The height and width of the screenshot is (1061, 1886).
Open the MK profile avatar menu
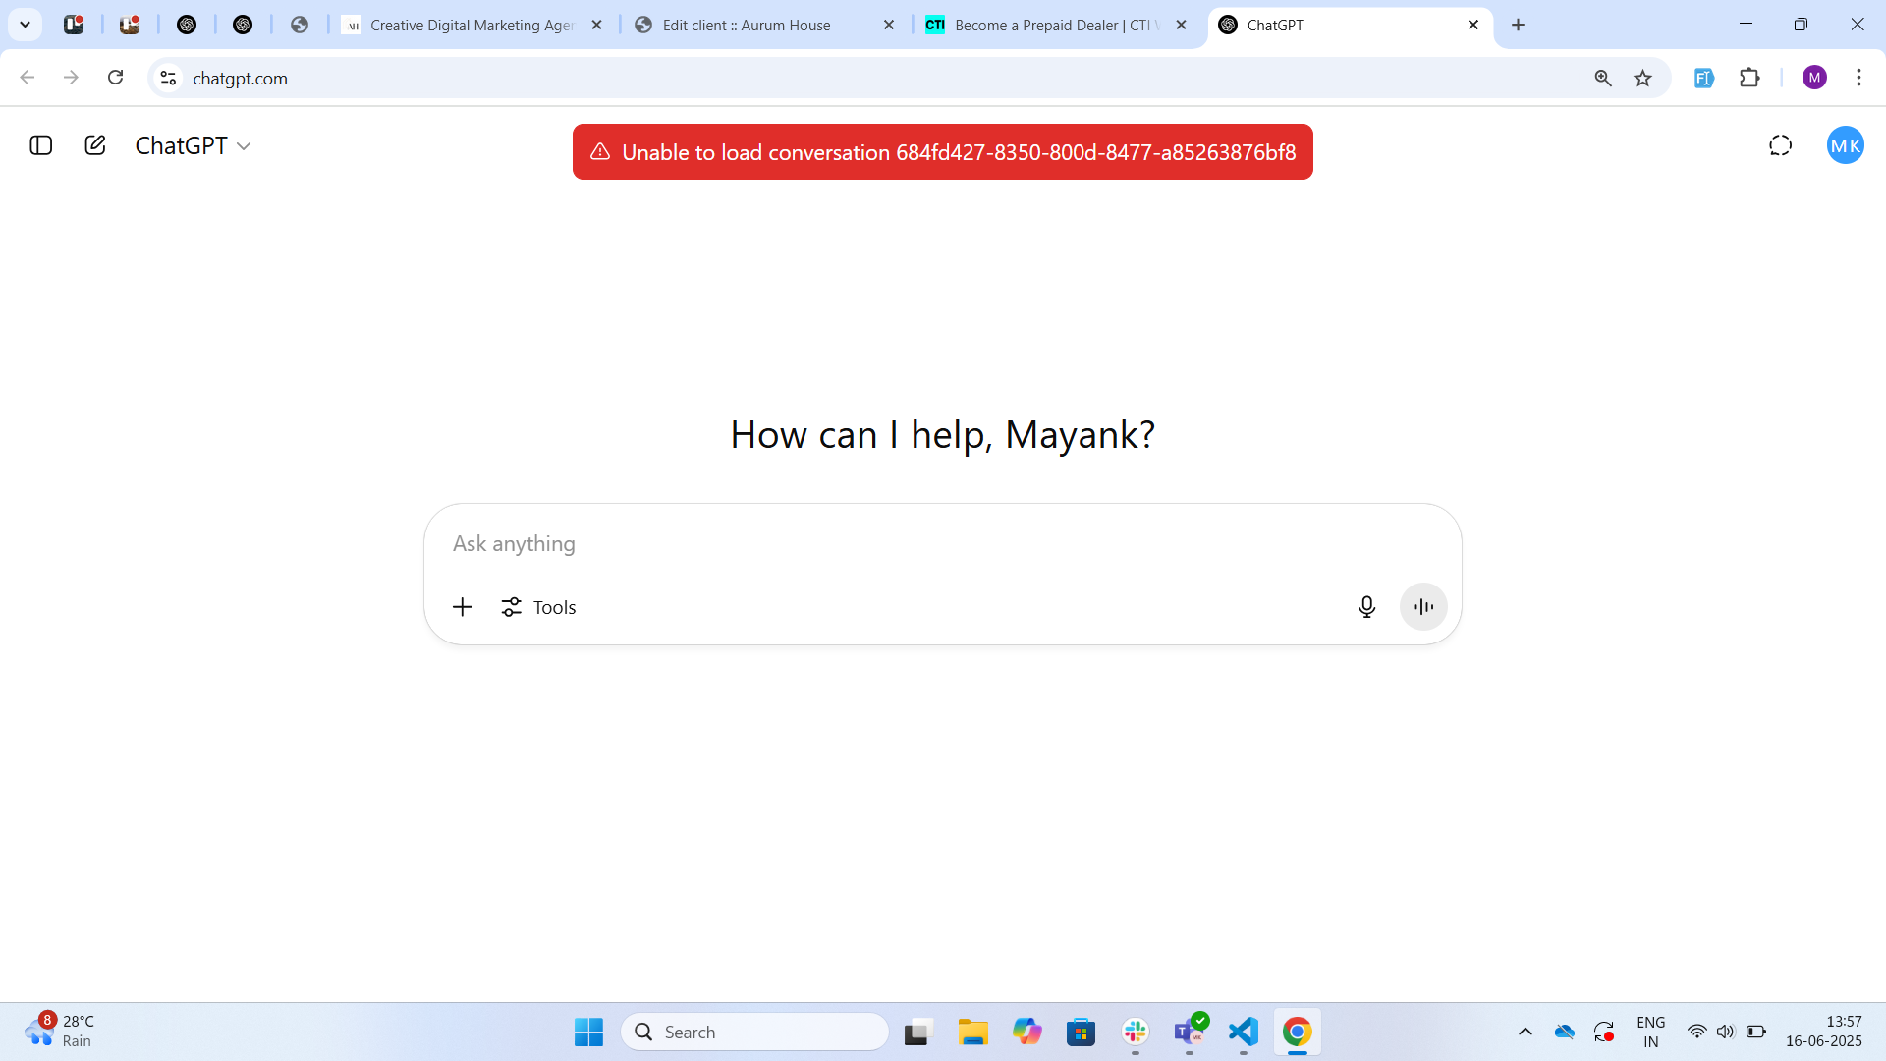tap(1845, 145)
